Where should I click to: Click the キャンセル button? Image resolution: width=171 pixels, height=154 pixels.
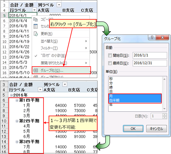coord(156,129)
